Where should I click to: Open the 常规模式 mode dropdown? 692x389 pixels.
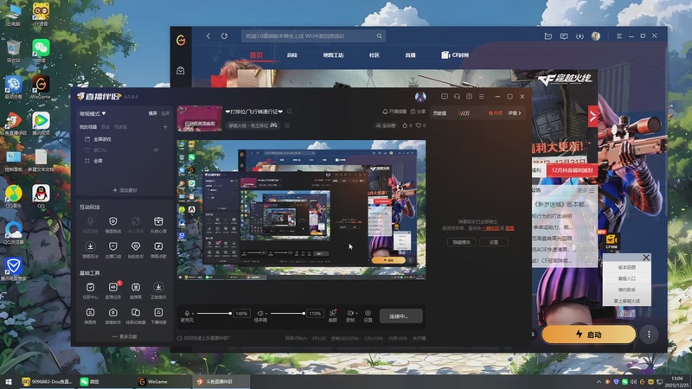pyautogui.click(x=93, y=114)
